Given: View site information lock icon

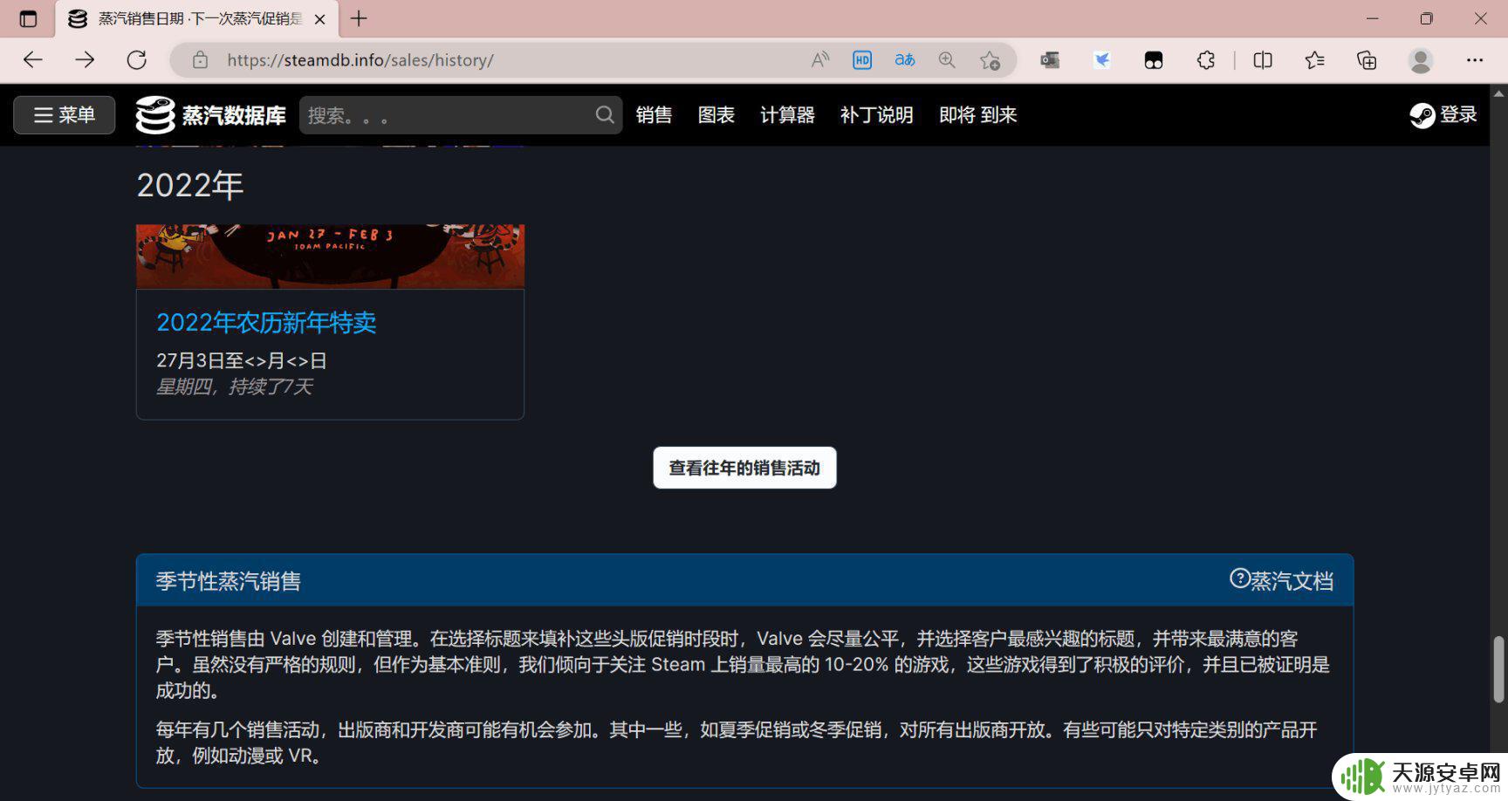Looking at the screenshot, I should click(200, 60).
